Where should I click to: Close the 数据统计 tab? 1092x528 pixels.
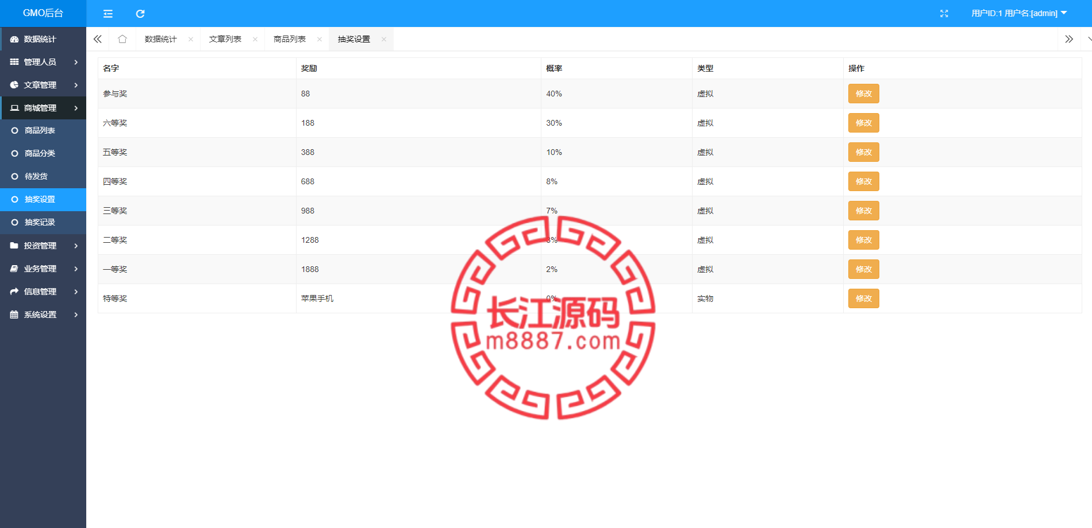[191, 39]
